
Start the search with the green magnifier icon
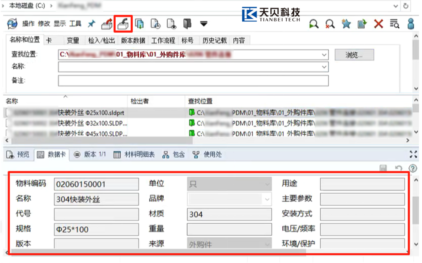pyautogui.click(x=313, y=24)
